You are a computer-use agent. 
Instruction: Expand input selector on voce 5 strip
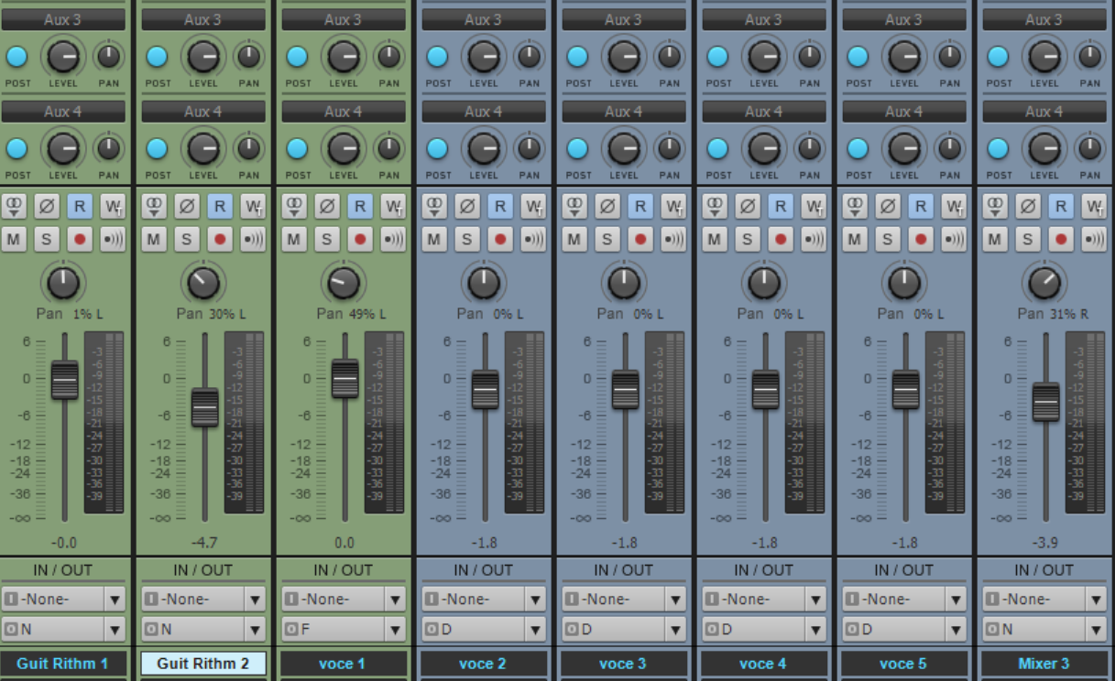click(956, 600)
